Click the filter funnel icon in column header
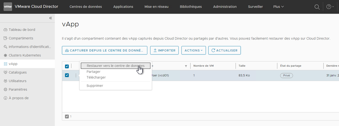This screenshot has height=126, width=339. (x=186, y=66)
